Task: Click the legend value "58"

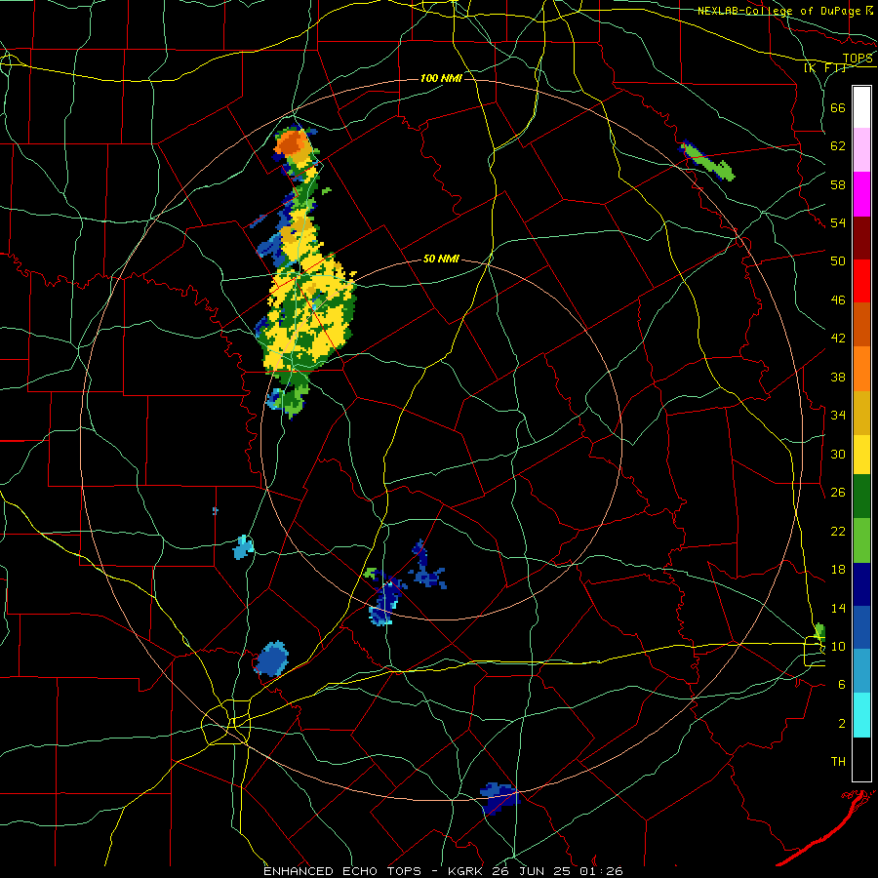Action: pyautogui.click(x=838, y=184)
